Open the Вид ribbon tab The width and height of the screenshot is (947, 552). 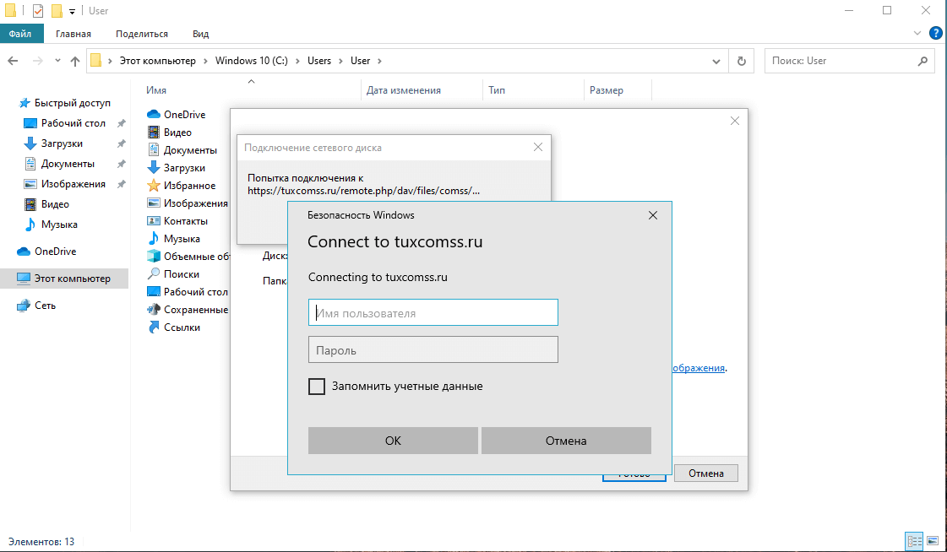pyautogui.click(x=200, y=34)
